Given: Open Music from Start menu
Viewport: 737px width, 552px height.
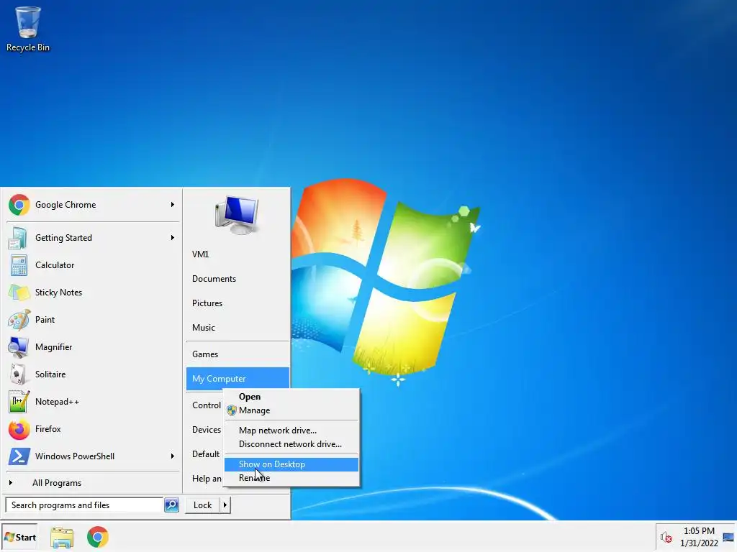Looking at the screenshot, I should coord(238,328).
